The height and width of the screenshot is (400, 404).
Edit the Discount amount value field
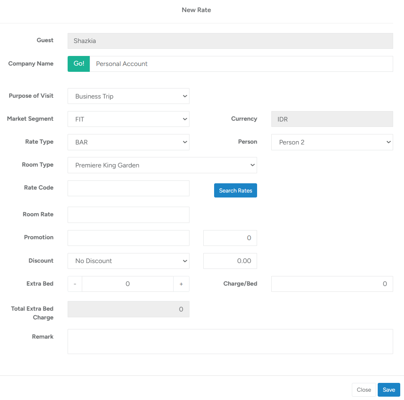pyautogui.click(x=230, y=261)
